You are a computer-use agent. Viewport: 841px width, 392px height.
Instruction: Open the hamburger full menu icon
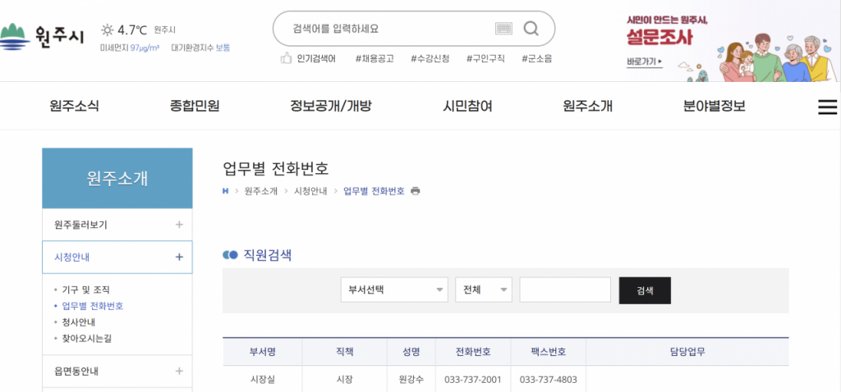point(828,107)
